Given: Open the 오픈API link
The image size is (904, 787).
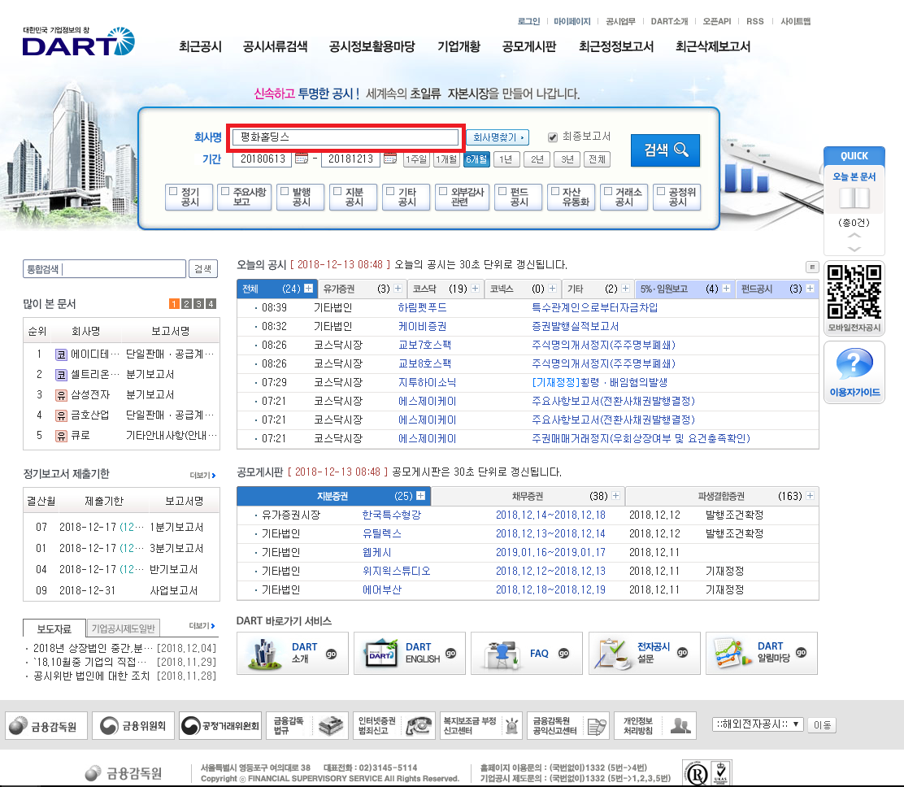Looking at the screenshot, I should (x=717, y=21).
